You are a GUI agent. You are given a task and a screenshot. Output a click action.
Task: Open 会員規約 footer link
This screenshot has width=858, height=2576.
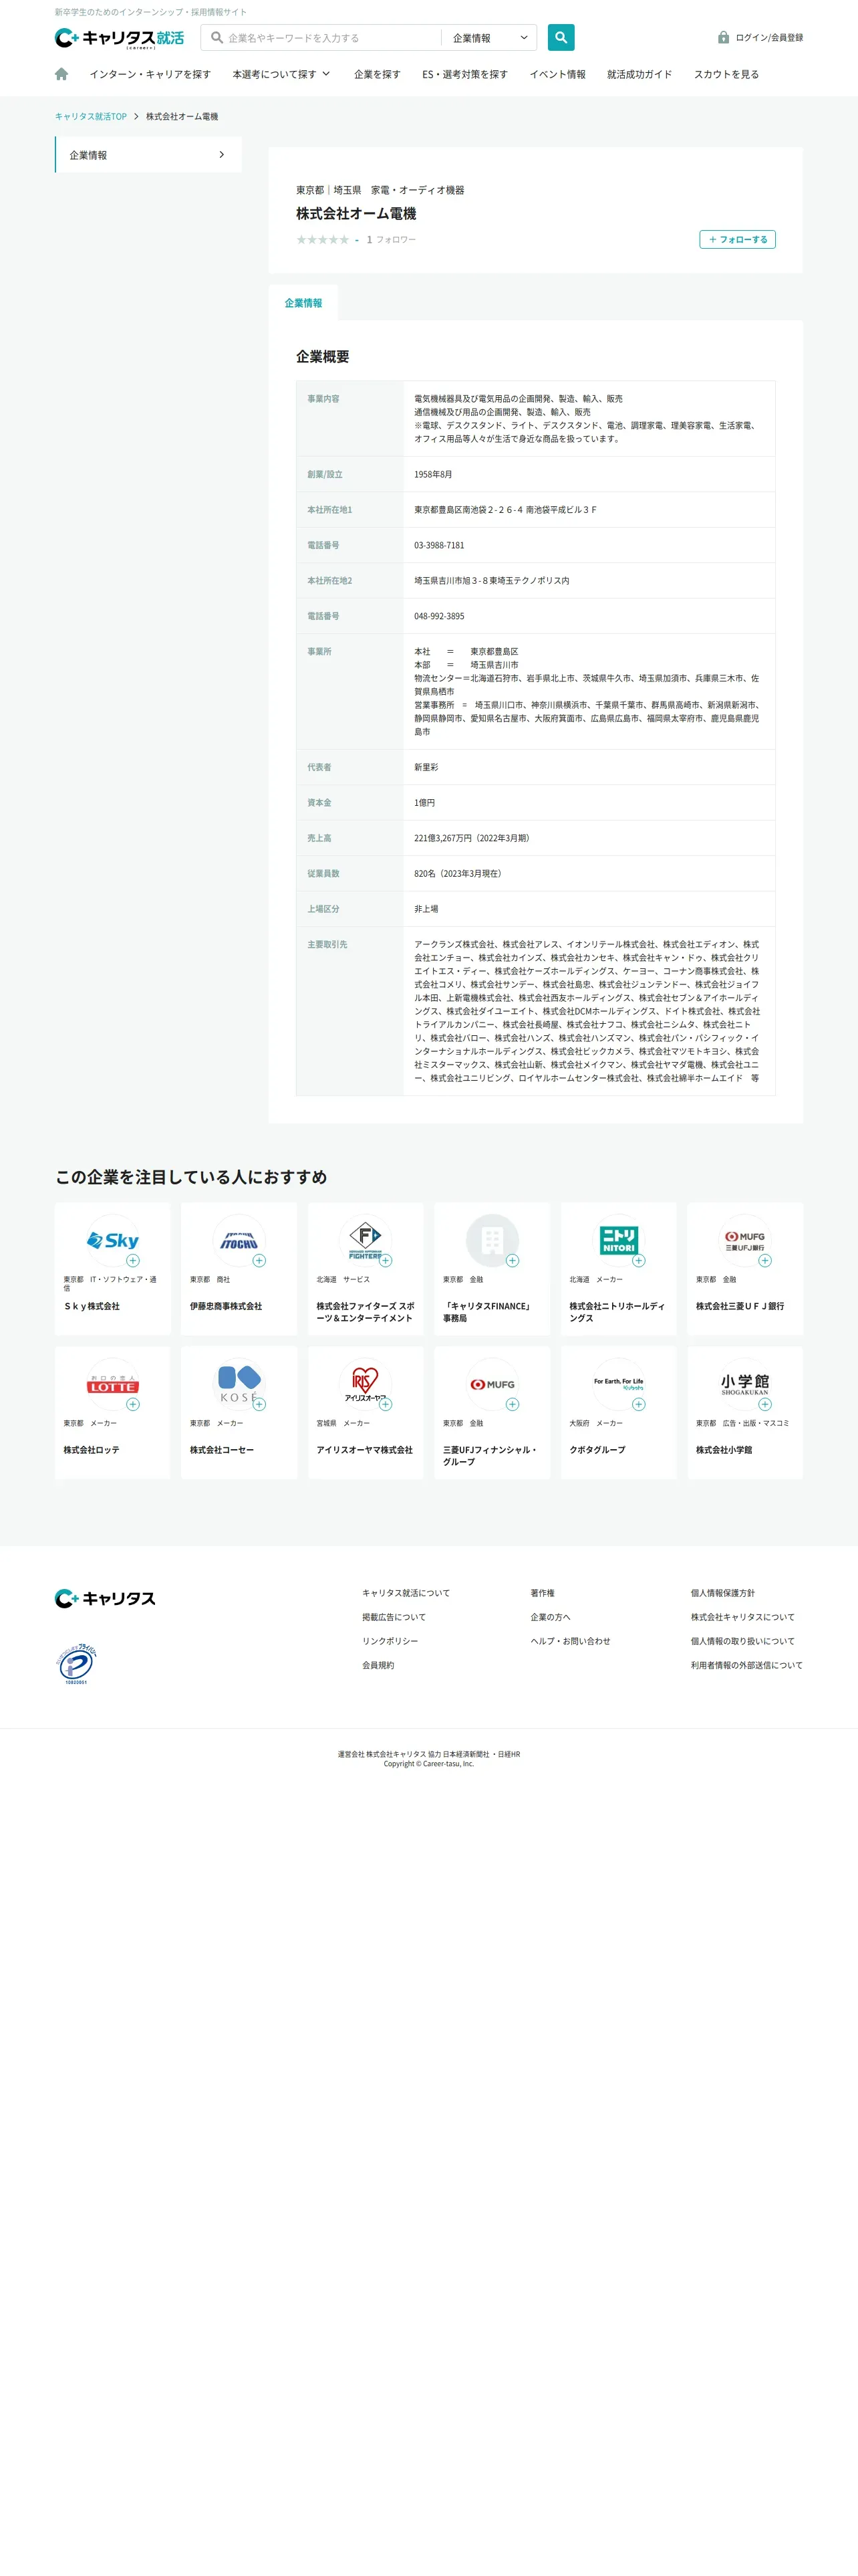coord(378,1665)
